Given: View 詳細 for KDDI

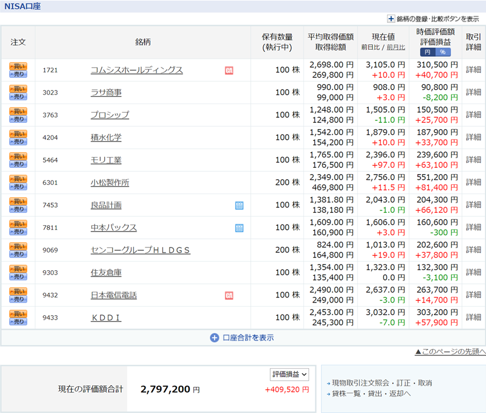Looking at the screenshot, I should (473, 317).
